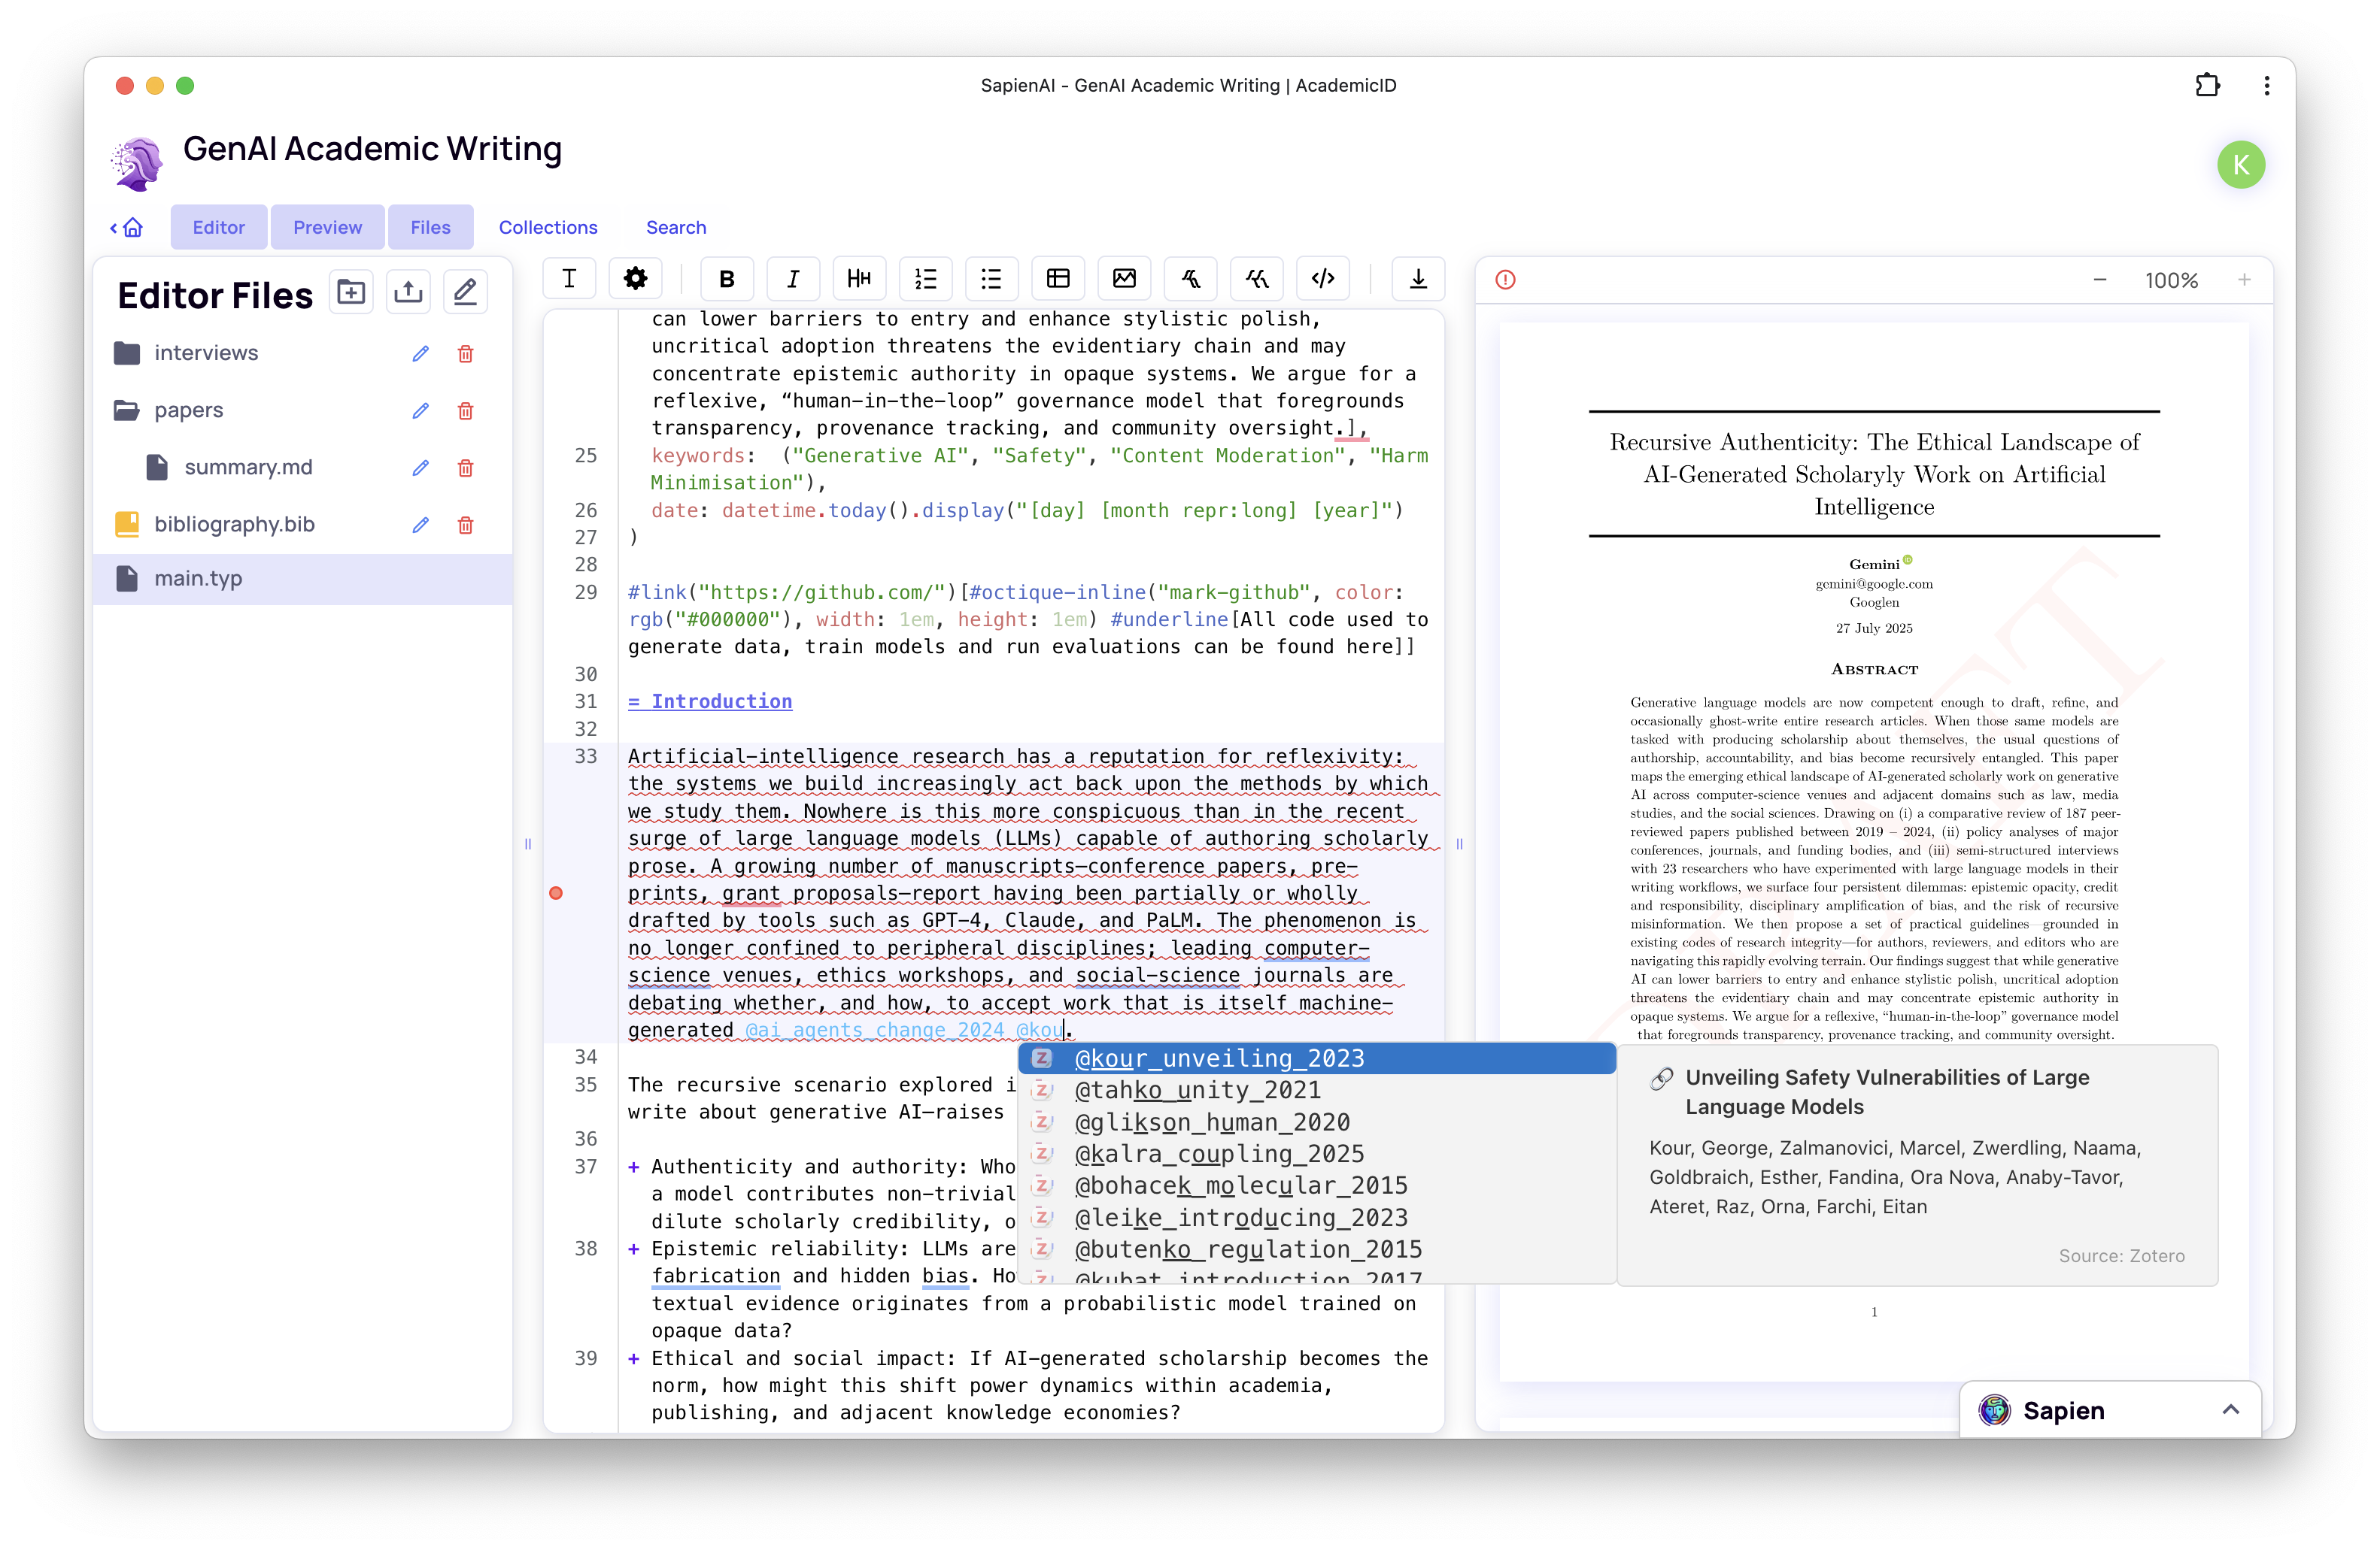Viewport: 2380px width, 1550px height.
Task: Click the SapienAI logo
Action: pyautogui.click(x=137, y=164)
